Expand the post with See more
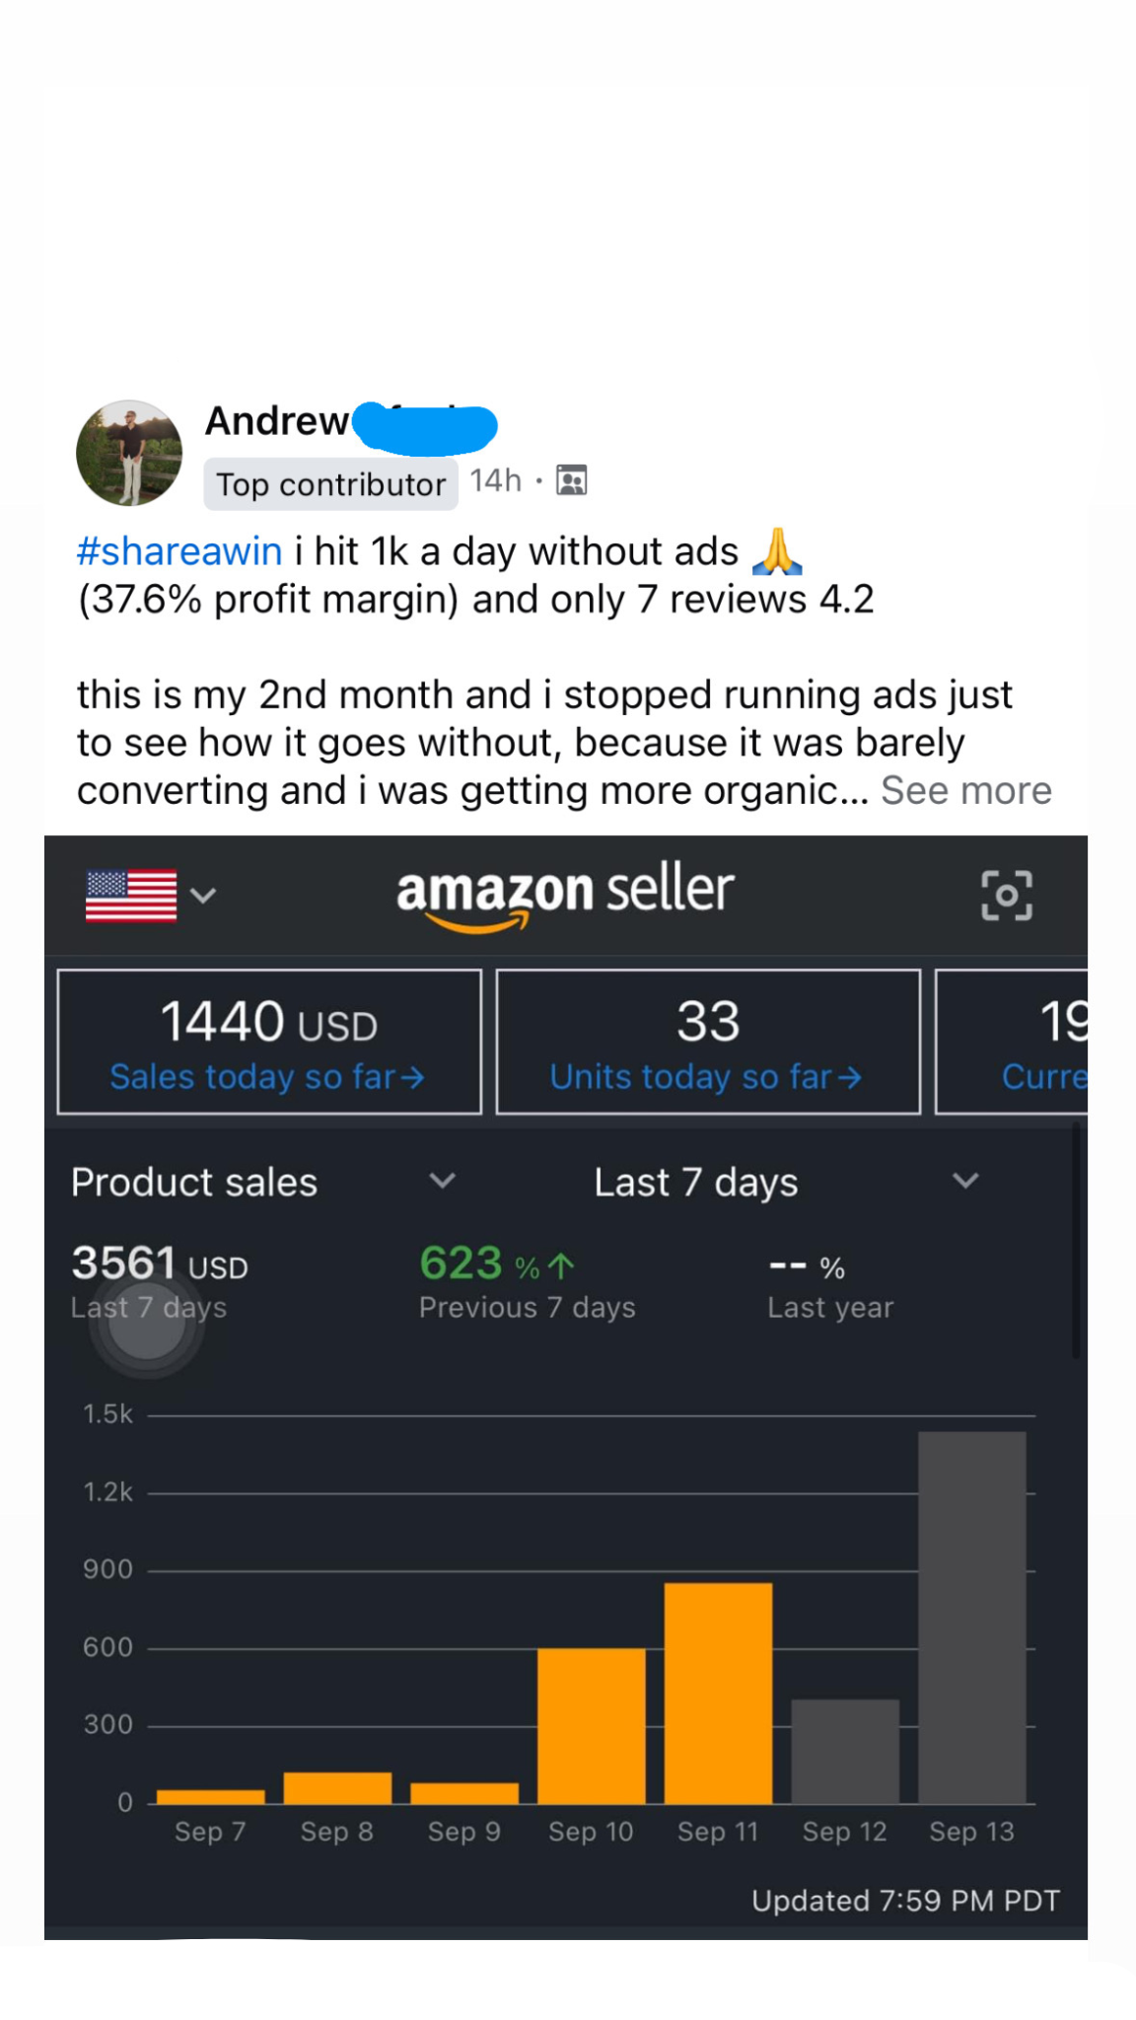 [966, 790]
